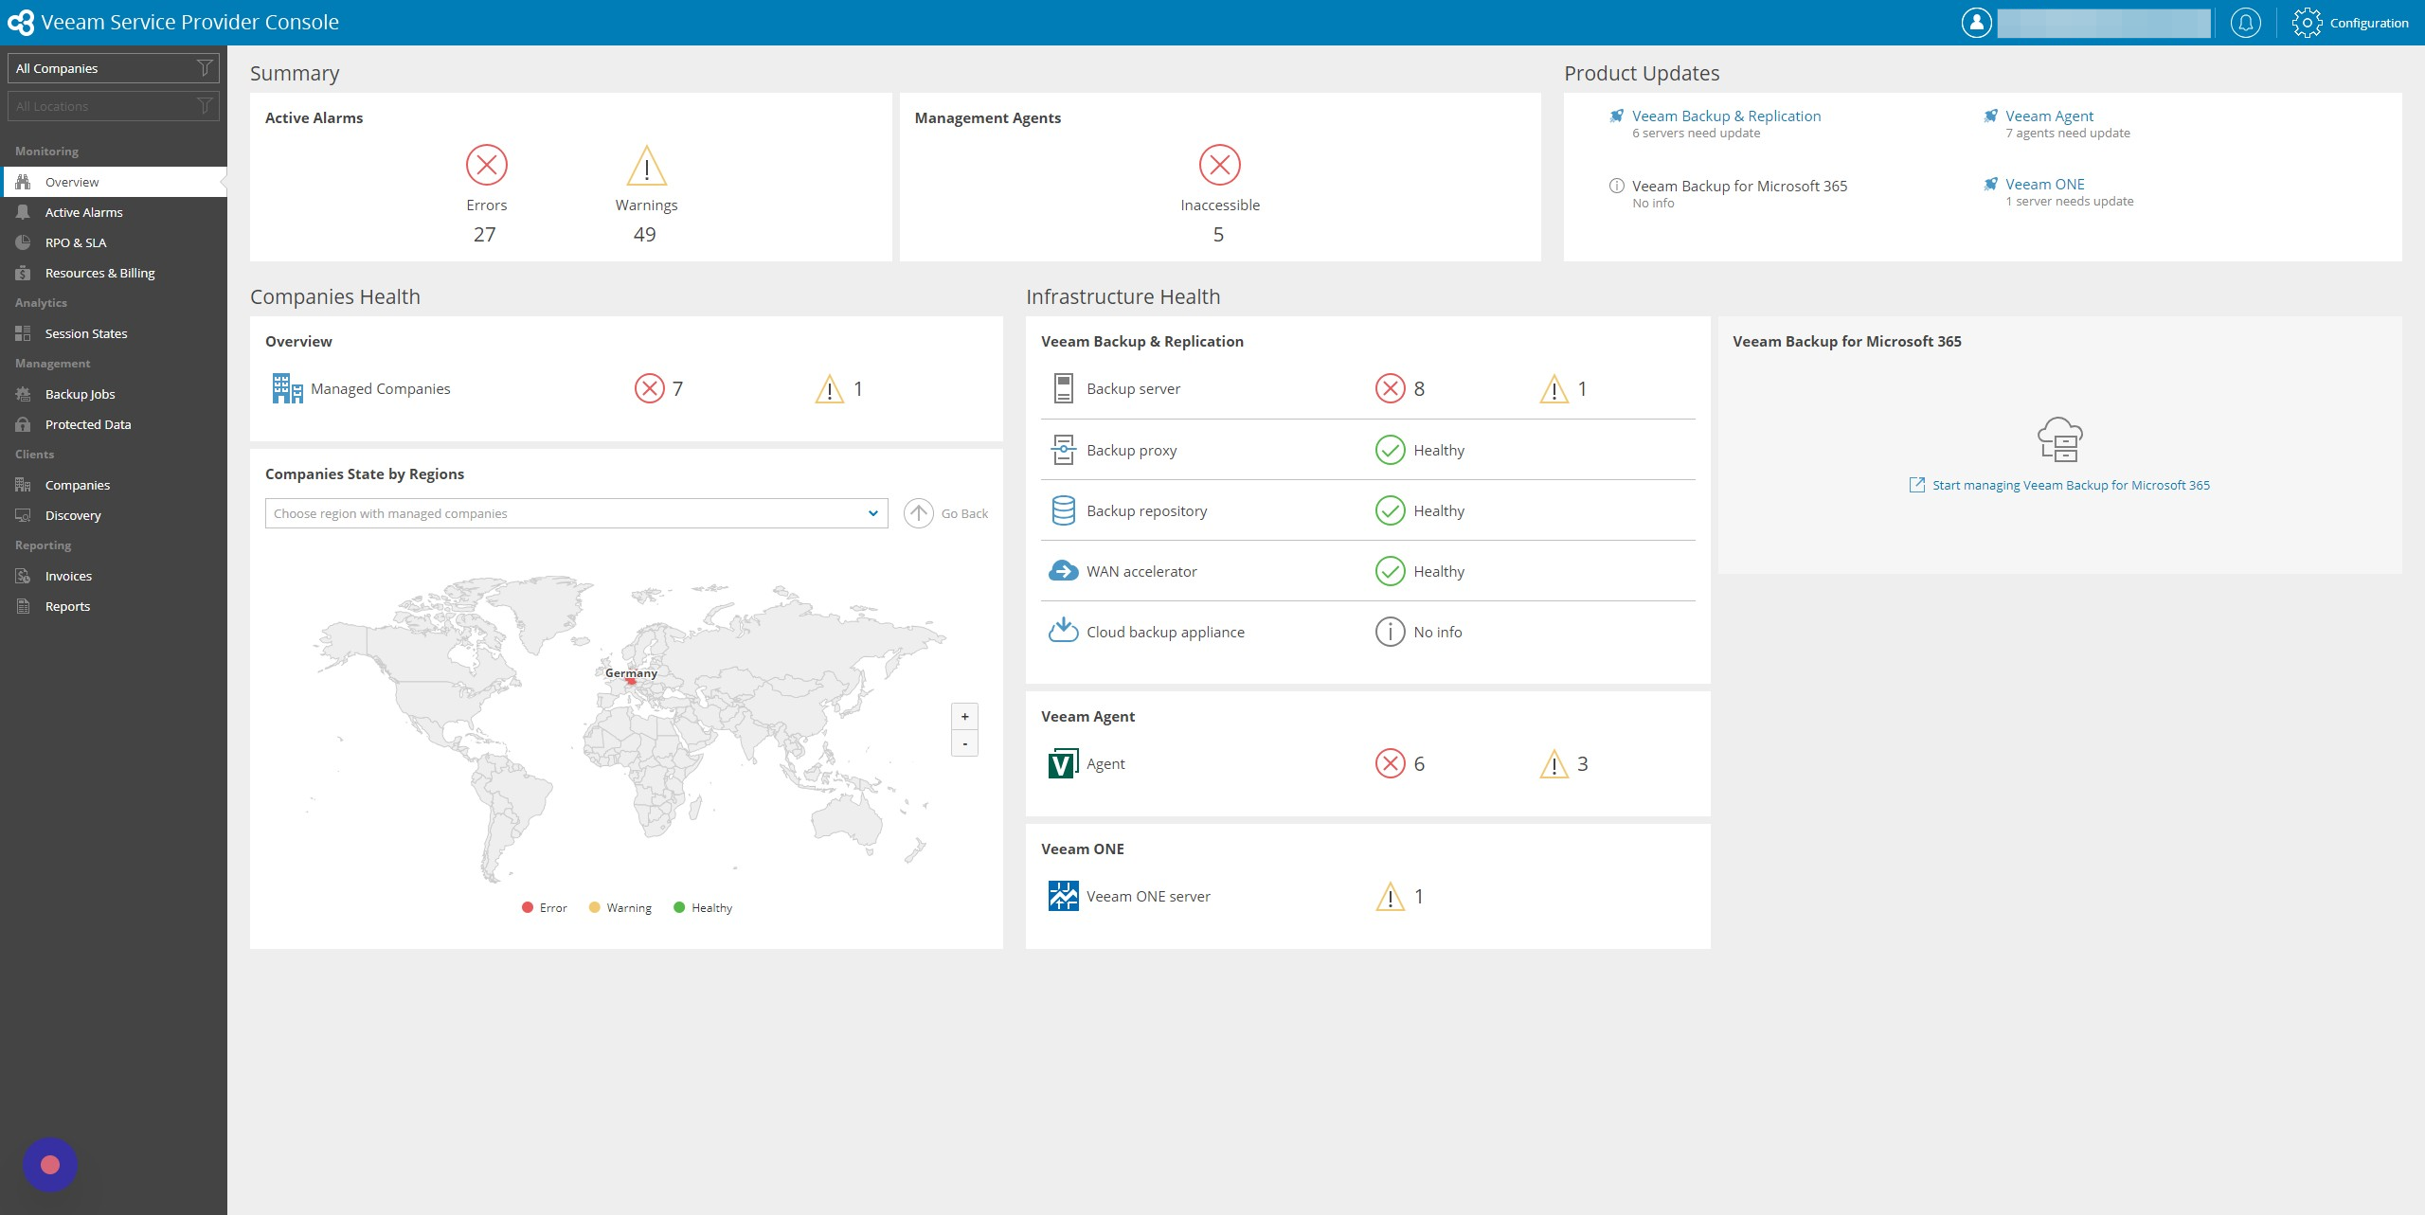Click the Cloud backup appliance No info icon
This screenshot has height=1215, width=2425.
pyautogui.click(x=1390, y=632)
